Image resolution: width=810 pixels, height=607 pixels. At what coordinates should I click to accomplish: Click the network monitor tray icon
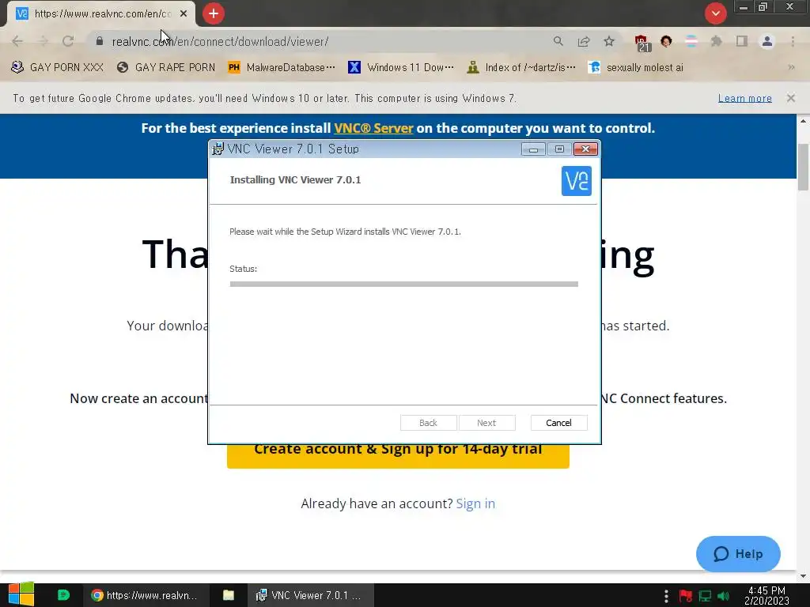pos(705,596)
